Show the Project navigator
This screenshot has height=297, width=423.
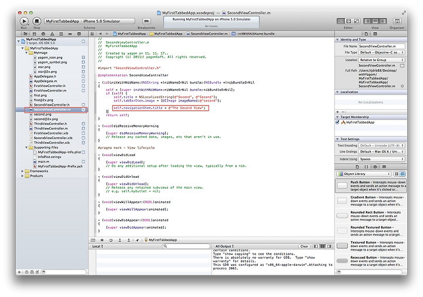pyautogui.click(x=25, y=34)
